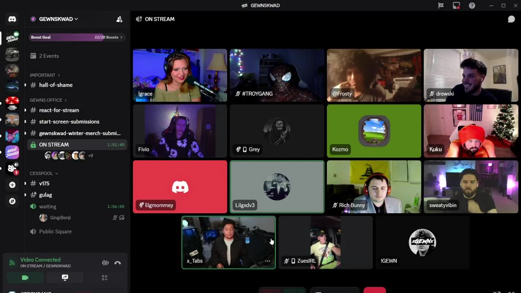Viewport: 521px width, 293px height.
Task: Focus @Frosty video tile
Action: (374, 75)
